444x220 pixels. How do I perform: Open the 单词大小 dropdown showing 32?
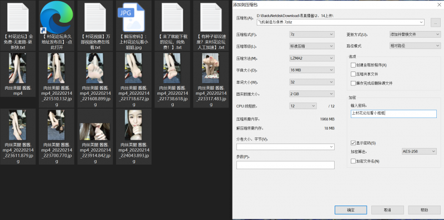coord(312,82)
